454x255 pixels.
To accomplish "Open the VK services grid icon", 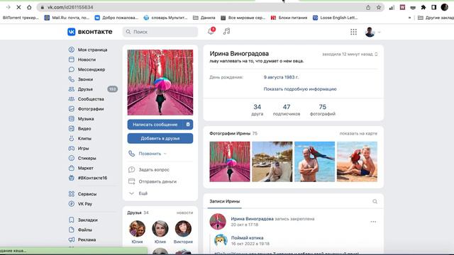I will click(x=353, y=32).
